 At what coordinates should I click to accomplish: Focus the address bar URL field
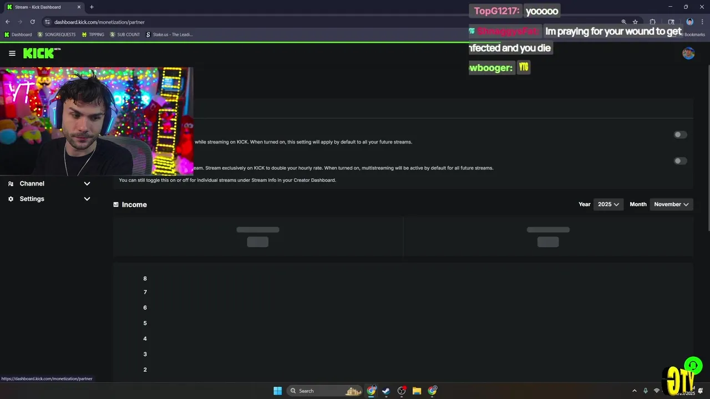coord(333,22)
